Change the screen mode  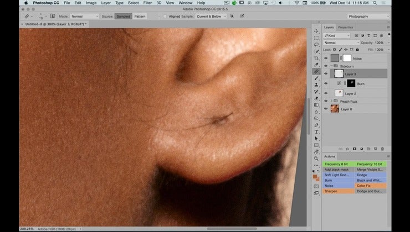[316, 193]
